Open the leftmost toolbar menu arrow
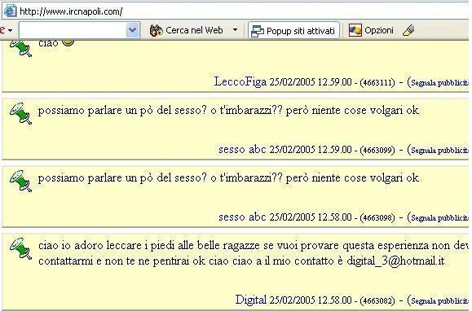The width and height of the screenshot is (472, 311). (10, 30)
